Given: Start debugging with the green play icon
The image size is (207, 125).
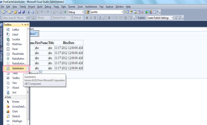Looking at the screenshot, I should click(65, 12).
